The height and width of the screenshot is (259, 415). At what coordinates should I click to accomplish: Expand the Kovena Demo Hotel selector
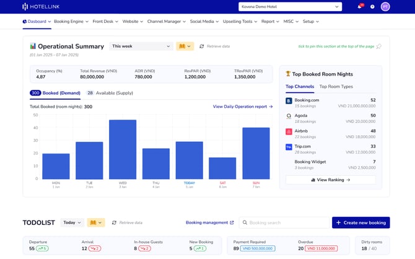289,6
